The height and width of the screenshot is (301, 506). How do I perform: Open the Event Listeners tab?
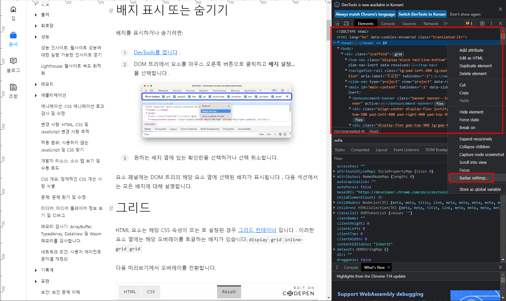[x=406, y=150]
